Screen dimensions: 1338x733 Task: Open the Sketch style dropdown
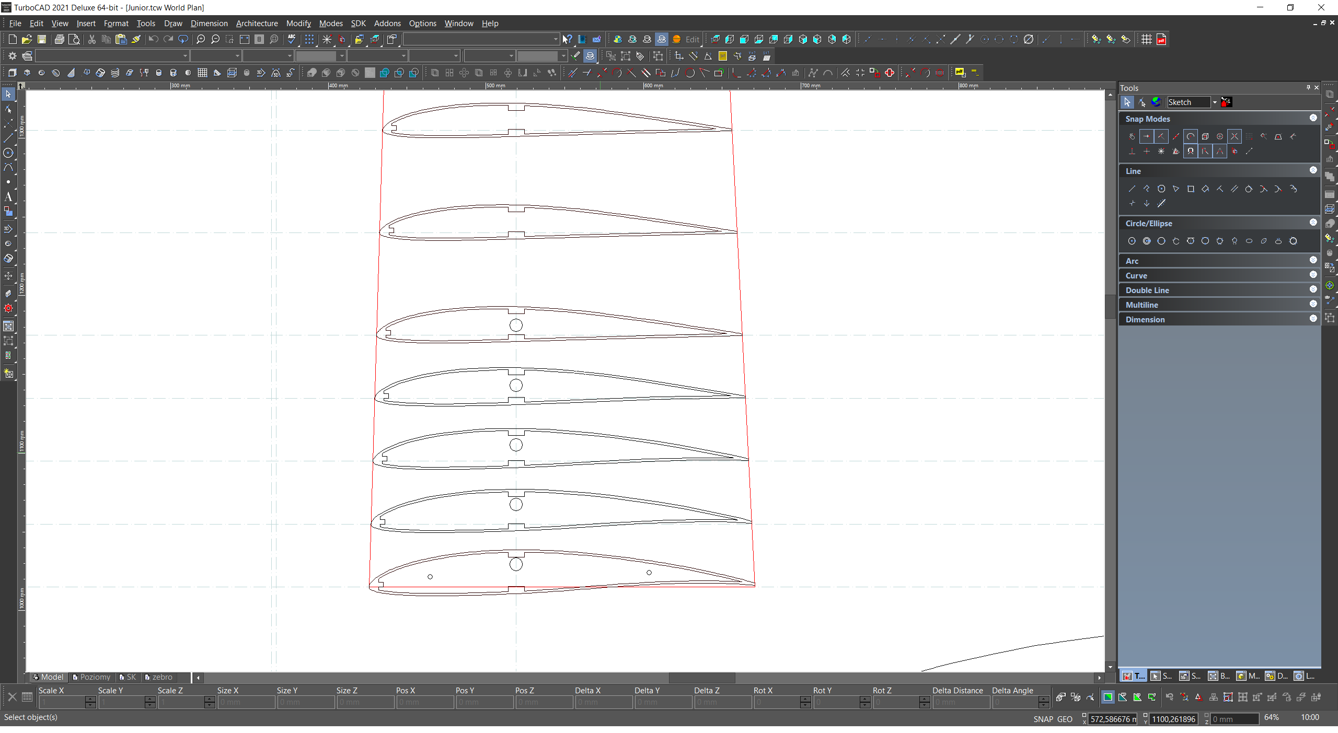pyautogui.click(x=1215, y=102)
